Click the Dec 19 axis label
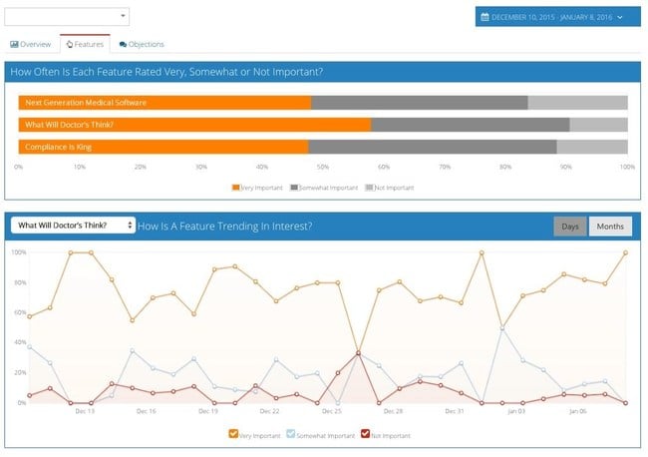Screen dimensions: 648x457 (208, 411)
